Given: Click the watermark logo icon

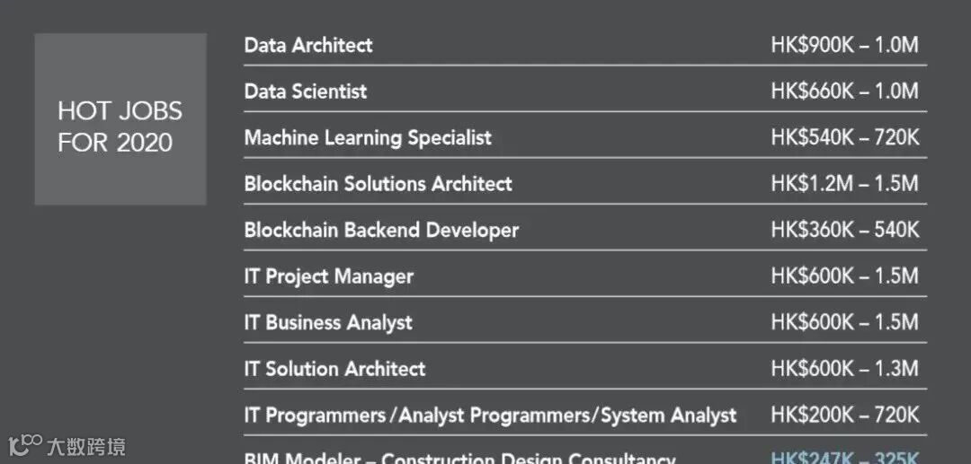Looking at the screenshot, I should [25, 445].
